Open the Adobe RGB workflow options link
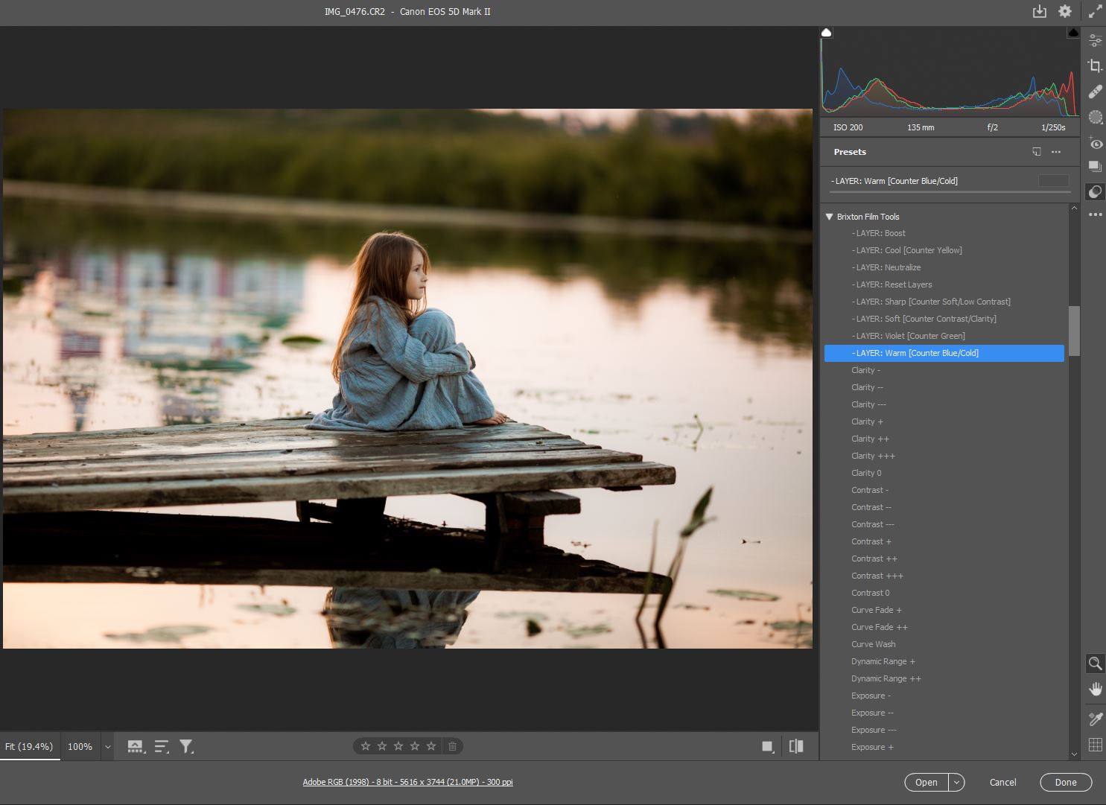Viewport: 1106px width, 805px height. [x=407, y=782]
